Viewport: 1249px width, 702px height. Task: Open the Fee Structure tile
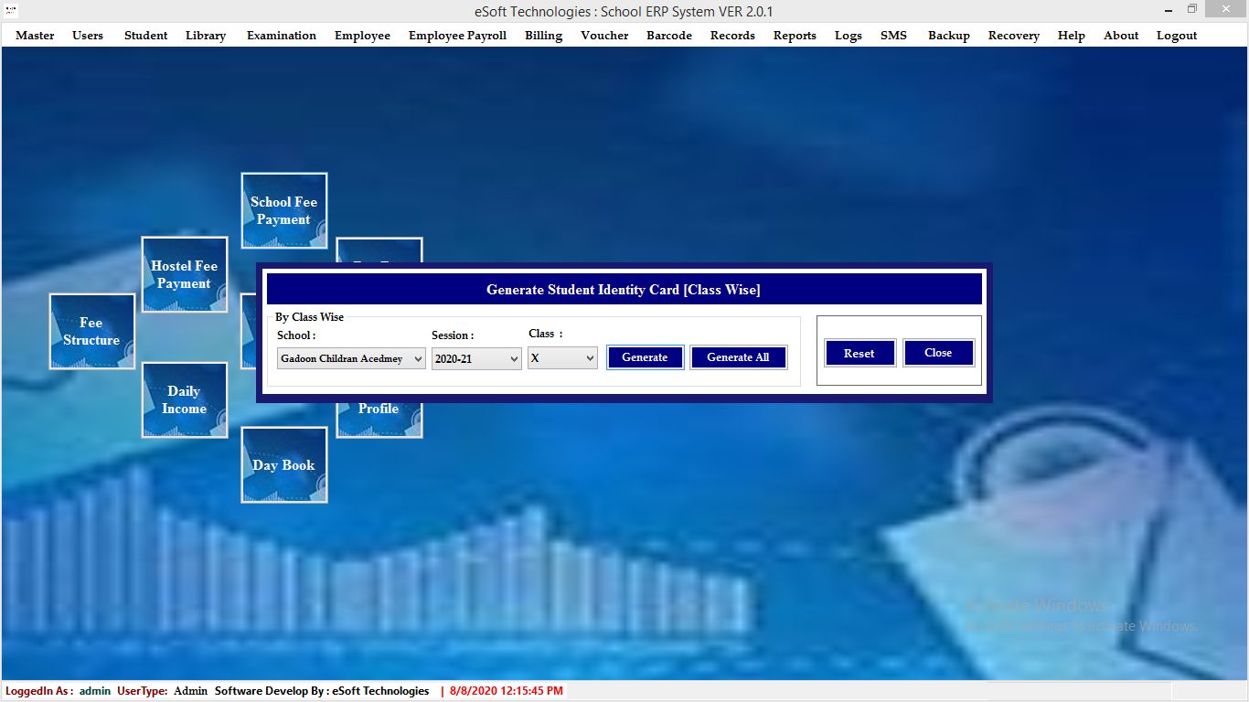tap(91, 331)
